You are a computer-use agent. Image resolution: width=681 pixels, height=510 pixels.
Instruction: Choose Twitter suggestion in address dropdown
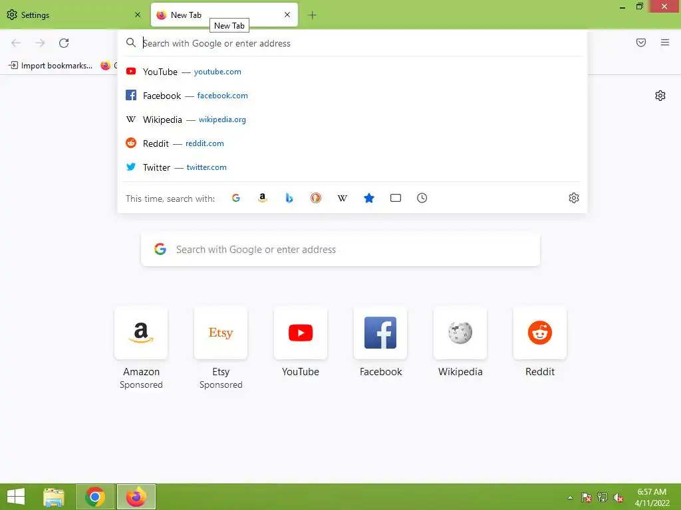pos(352,167)
